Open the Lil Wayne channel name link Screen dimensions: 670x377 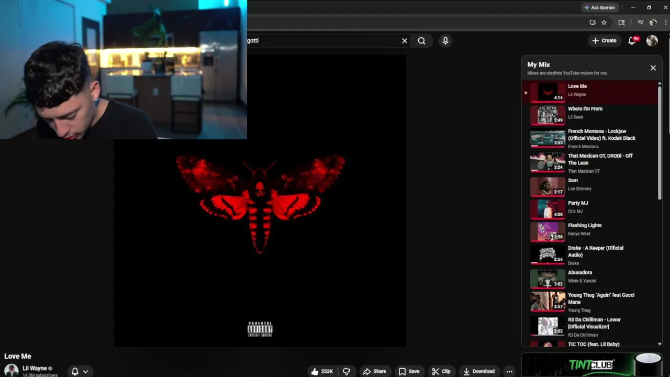35,368
